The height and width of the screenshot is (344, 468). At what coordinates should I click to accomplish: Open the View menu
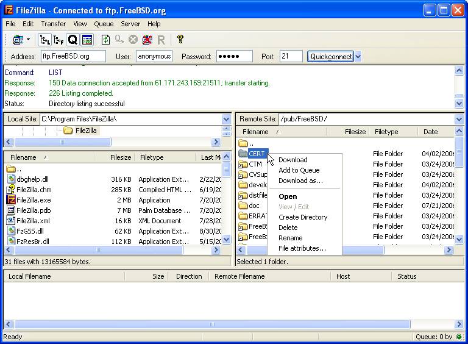pyautogui.click(x=80, y=24)
